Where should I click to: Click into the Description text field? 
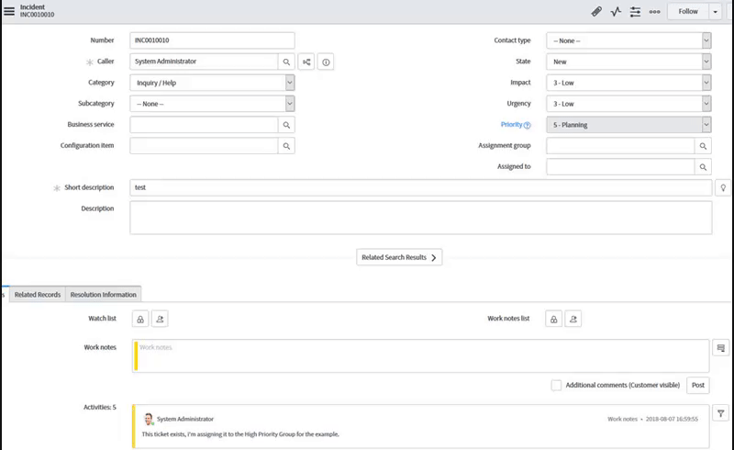tap(421, 218)
